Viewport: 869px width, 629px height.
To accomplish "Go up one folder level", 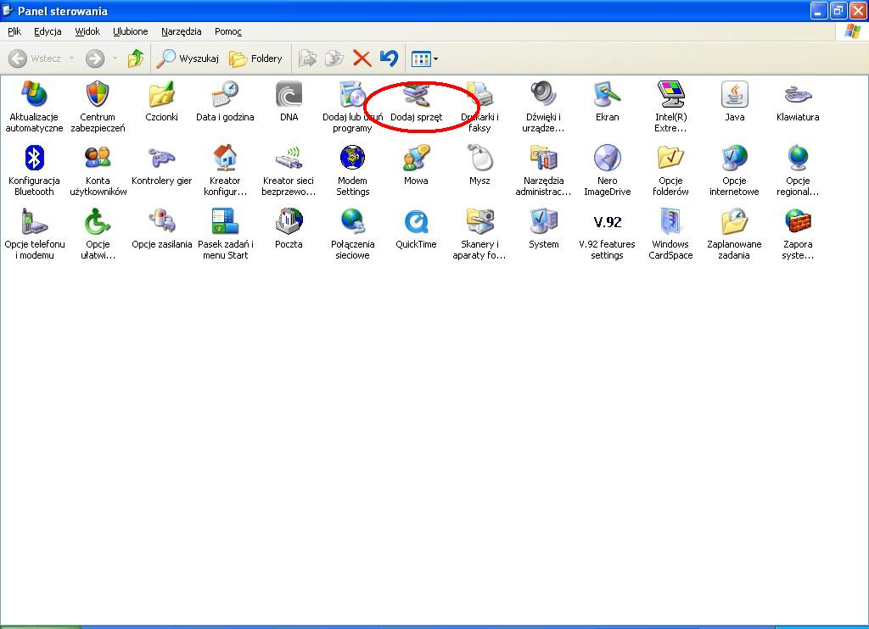I will click(x=136, y=58).
